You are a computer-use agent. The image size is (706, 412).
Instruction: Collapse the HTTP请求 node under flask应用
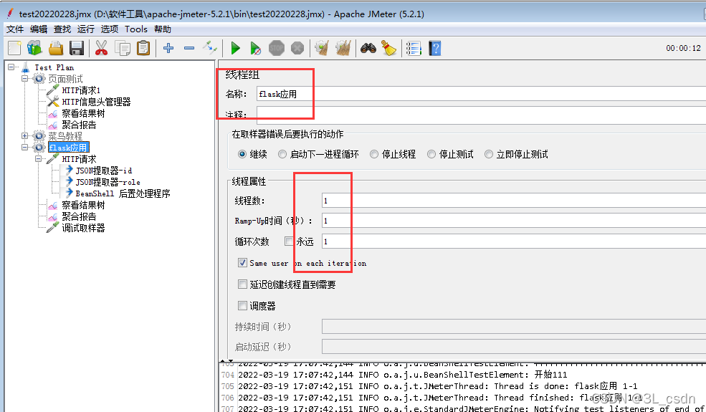coord(38,159)
